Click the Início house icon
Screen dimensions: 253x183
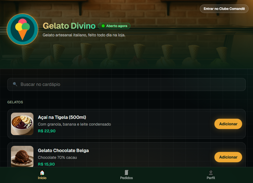(42, 173)
